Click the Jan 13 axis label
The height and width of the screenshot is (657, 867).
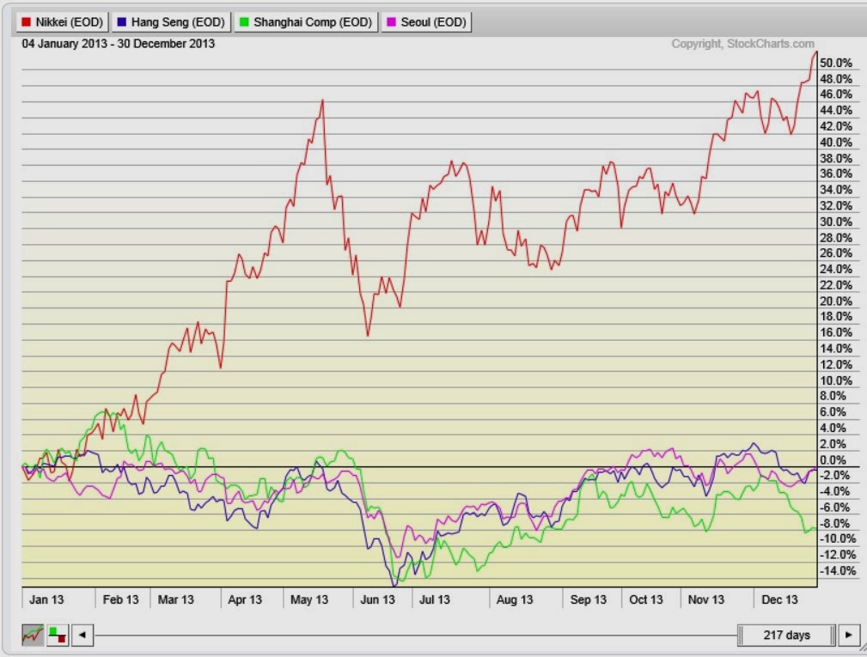point(48,599)
